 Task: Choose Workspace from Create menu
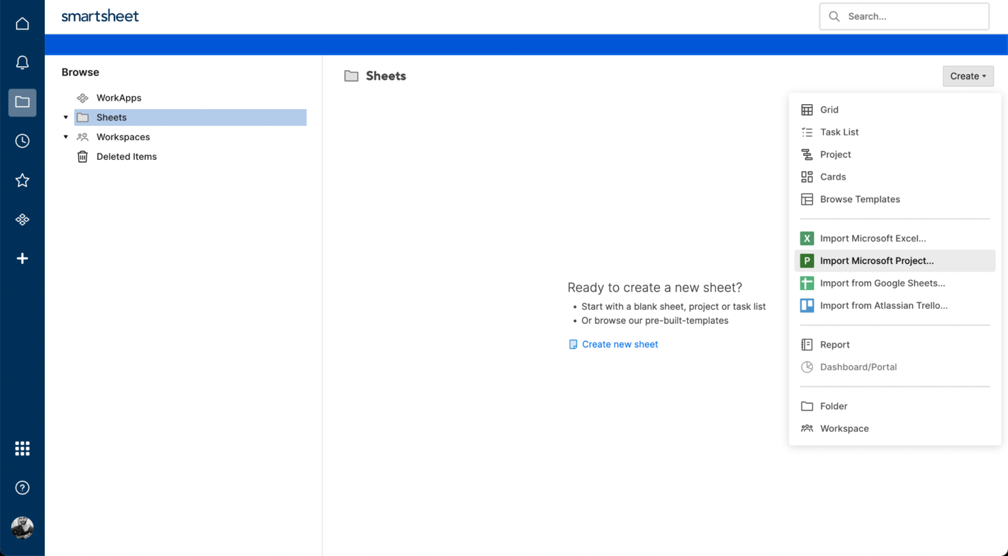click(895, 429)
